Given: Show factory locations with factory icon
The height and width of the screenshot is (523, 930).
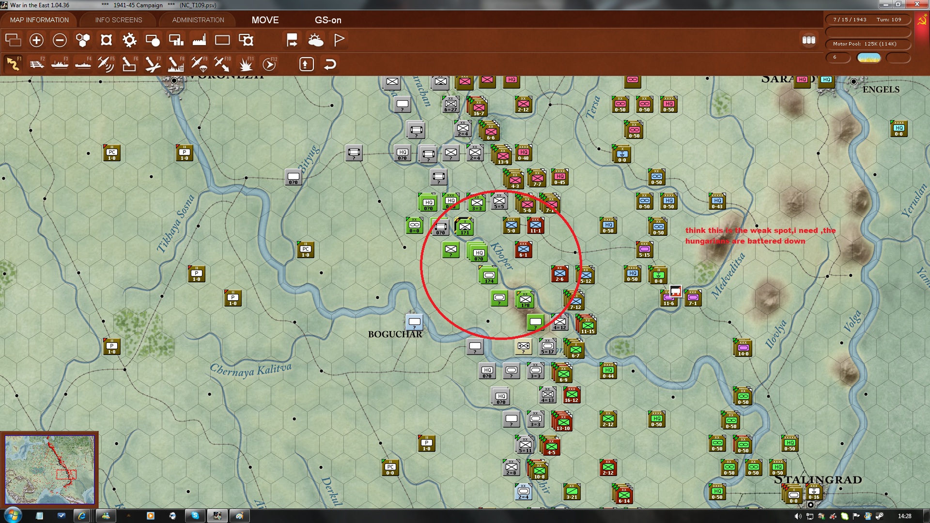Looking at the screenshot, I should point(199,40).
